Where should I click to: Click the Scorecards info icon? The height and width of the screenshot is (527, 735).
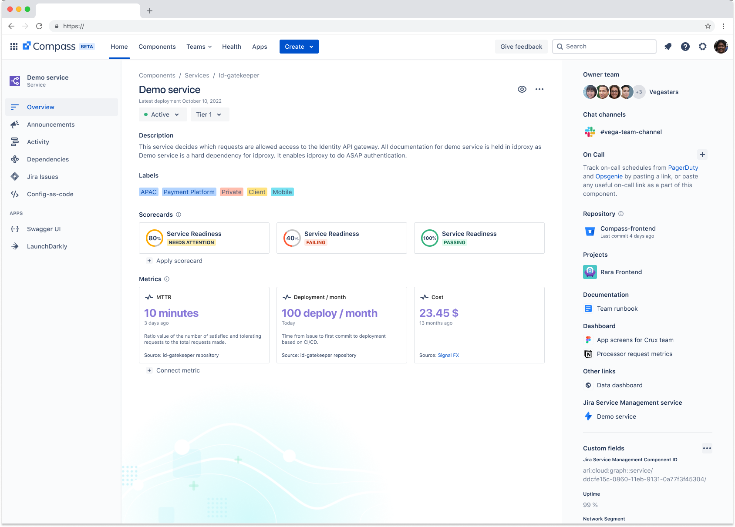pyautogui.click(x=179, y=215)
